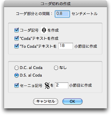Click the segno symbol icon

tap(47, 86)
